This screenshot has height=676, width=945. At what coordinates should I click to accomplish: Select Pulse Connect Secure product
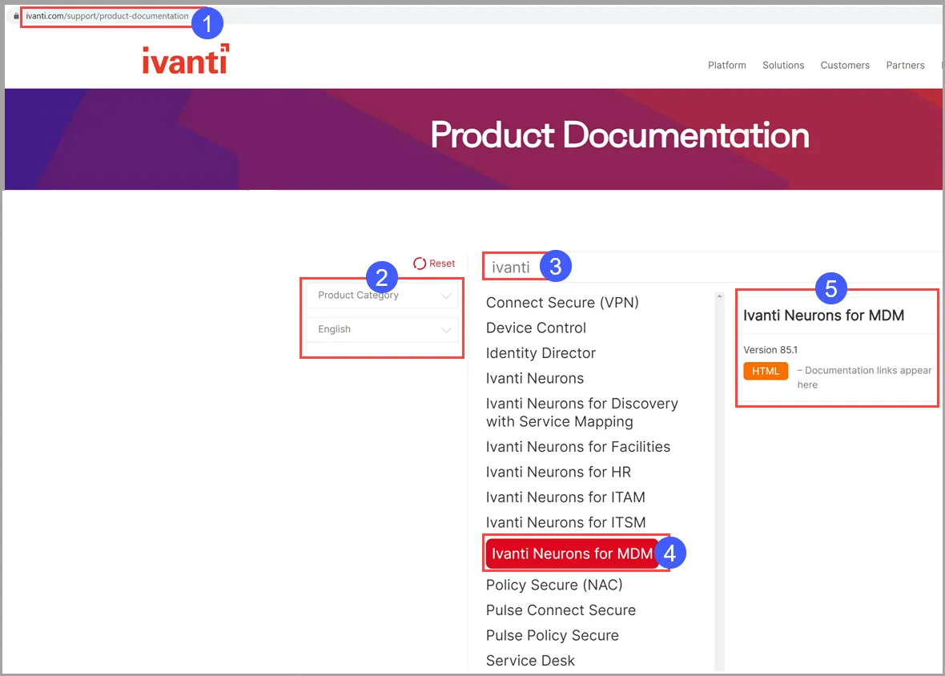tap(561, 610)
